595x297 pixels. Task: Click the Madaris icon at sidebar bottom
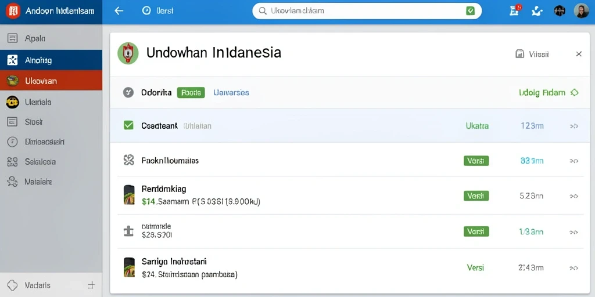(13, 285)
